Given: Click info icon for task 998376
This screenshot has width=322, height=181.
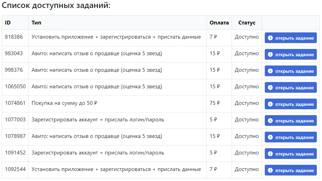Looking at the screenshot, I should (270, 71).
